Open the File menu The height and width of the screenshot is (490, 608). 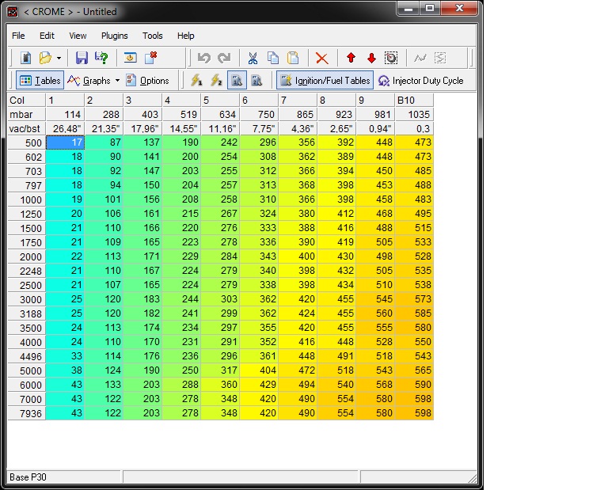click(18, 36)
